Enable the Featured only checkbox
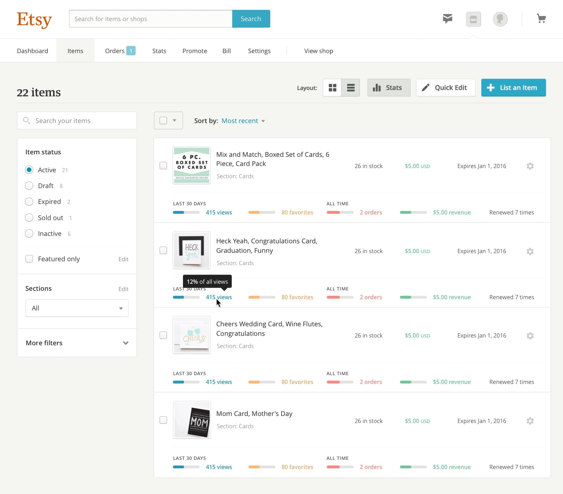The image size is (563, 494). tap(29, 259)
